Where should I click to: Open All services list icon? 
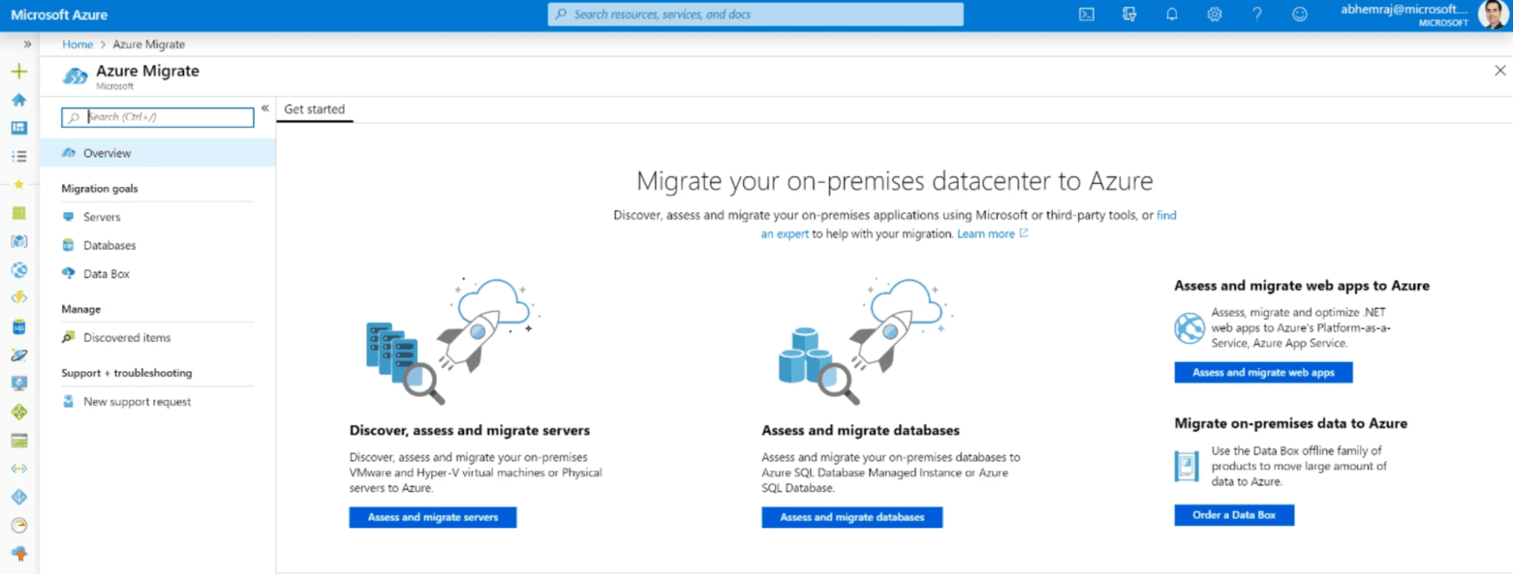click(x=19, y=156)
